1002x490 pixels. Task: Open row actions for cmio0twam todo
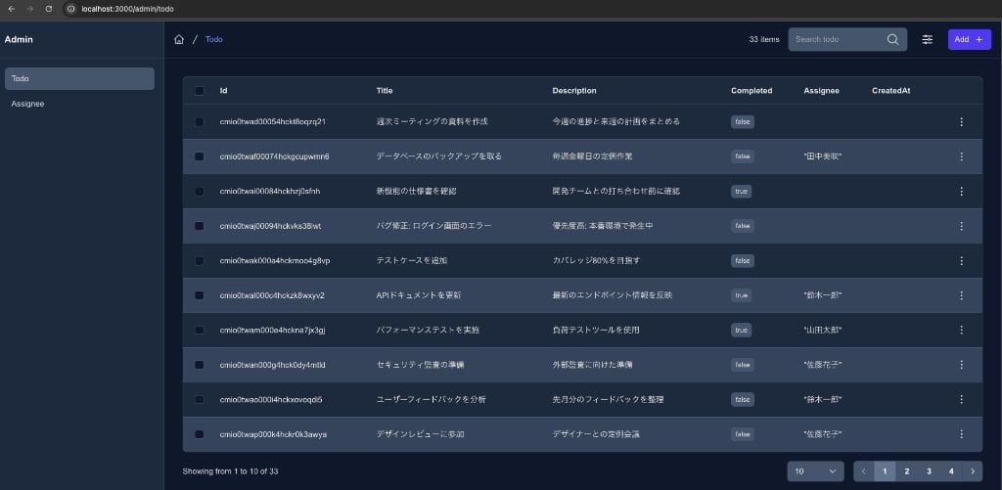[x=961, y=330]
